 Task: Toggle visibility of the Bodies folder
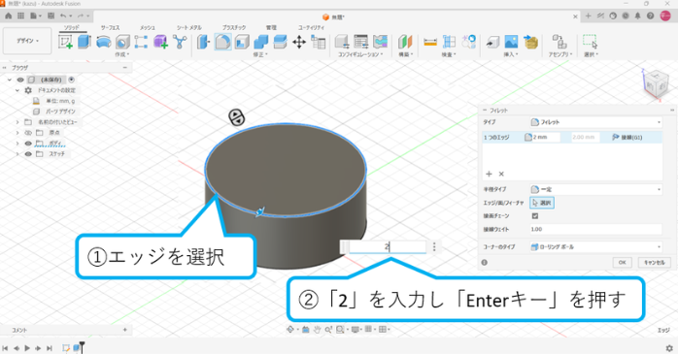[28, 144]
